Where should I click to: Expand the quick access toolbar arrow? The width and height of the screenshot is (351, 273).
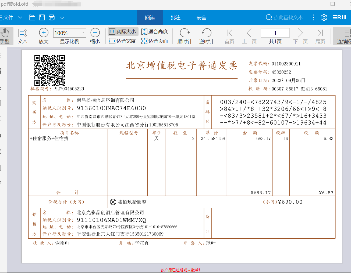click(62, 17)
